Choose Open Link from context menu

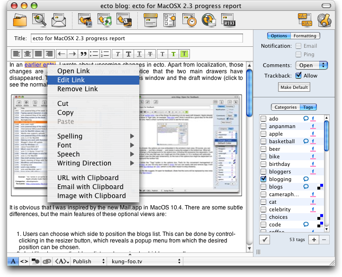93,71
